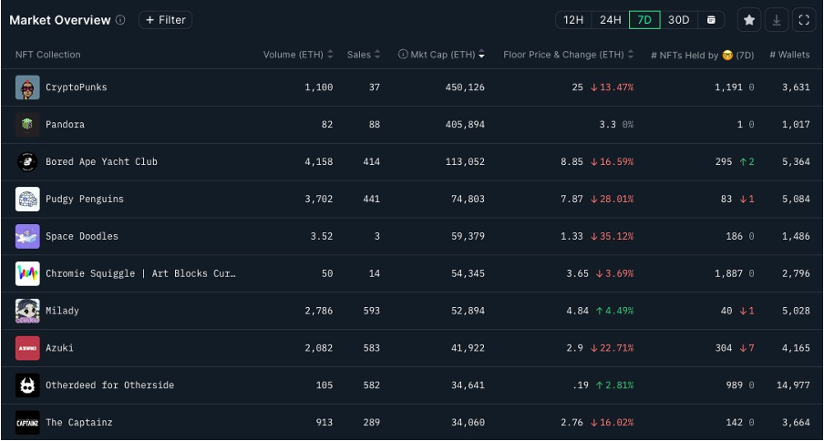Open Pudgy Penguins collection avatar
824x441 pixels.
coord(27,199)
